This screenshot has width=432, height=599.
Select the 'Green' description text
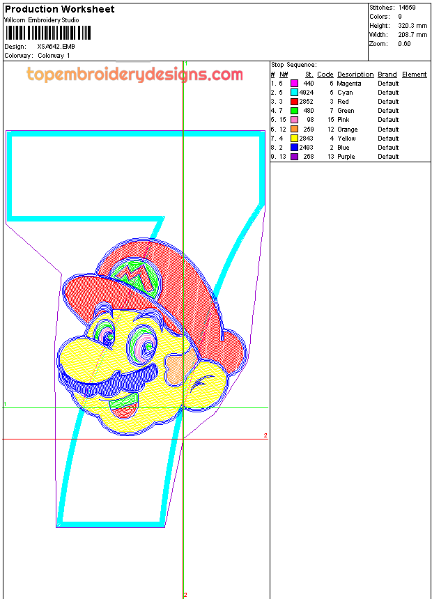pos(346,111)
